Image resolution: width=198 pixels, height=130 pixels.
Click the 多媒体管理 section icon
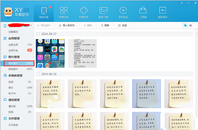pos(5,75)
